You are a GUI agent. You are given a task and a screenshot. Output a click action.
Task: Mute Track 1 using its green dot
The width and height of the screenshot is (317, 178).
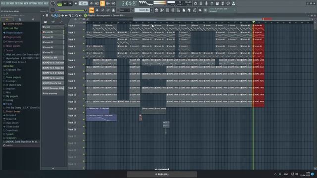84,30
